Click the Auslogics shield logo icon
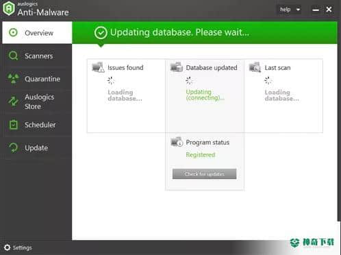 click(9, 8)
